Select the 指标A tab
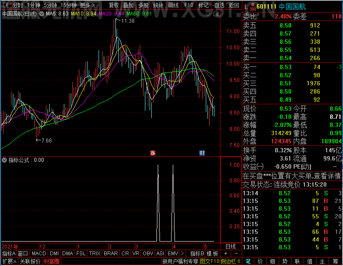Image resolution: width=343 pixels, height=266 pixels. tap(9, 254)
